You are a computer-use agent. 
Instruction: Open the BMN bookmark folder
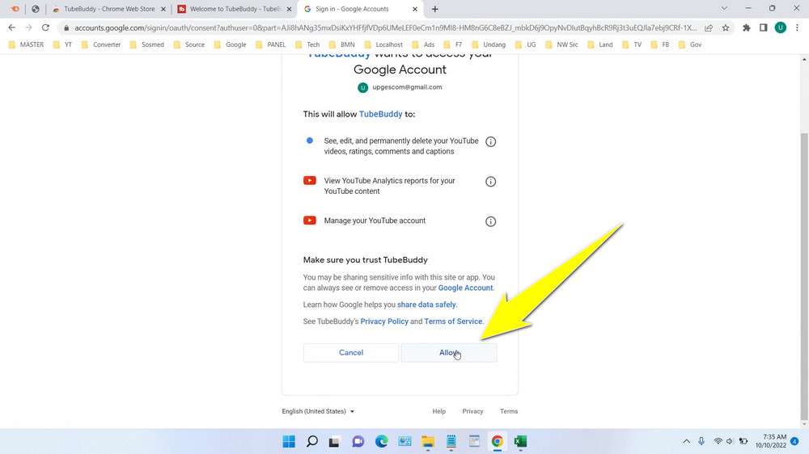(342, 44)
